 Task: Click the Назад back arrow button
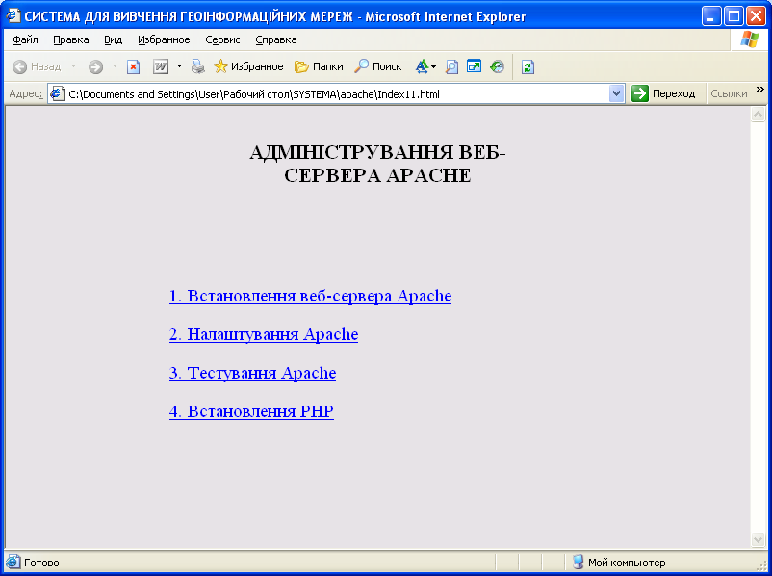[37, 66]
